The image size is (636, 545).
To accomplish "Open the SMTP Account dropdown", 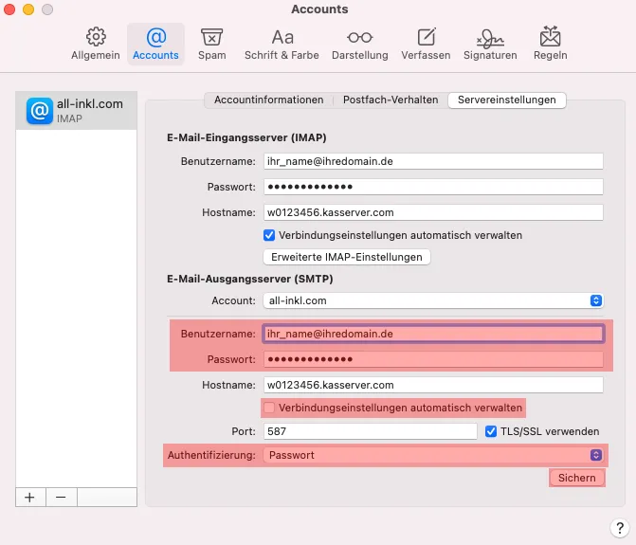I will [x=433, y=300].
